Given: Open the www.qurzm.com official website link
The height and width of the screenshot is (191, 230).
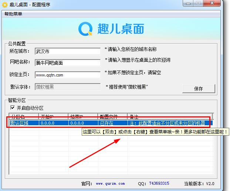Looking at the screenshot, I should pos(110,184).
